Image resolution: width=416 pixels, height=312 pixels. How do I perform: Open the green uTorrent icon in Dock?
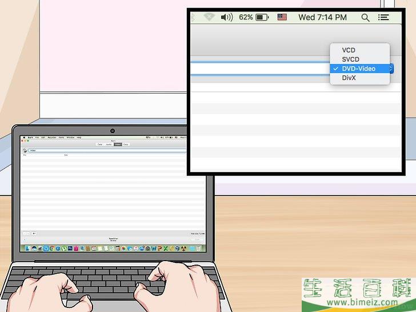64,249
